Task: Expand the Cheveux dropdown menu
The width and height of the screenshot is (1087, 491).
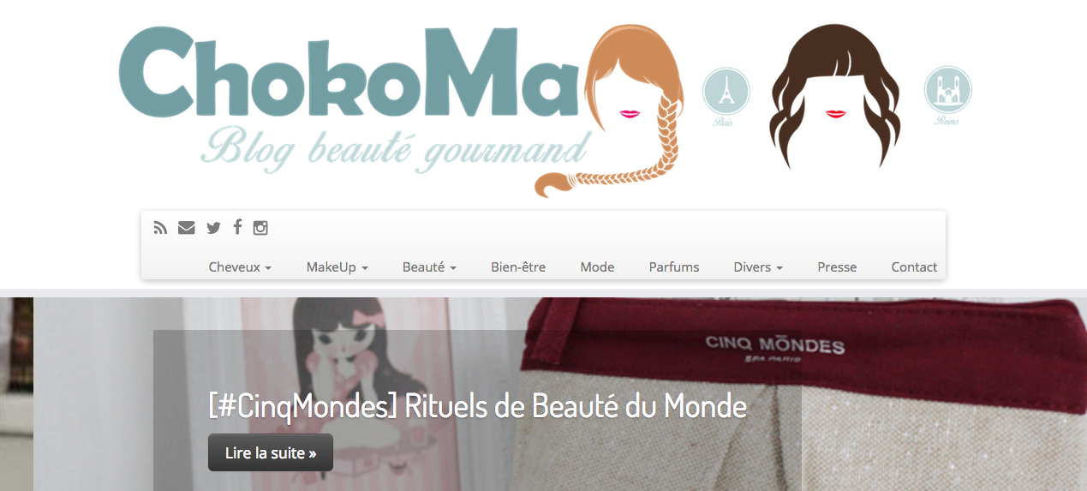Action: point(240,266)
